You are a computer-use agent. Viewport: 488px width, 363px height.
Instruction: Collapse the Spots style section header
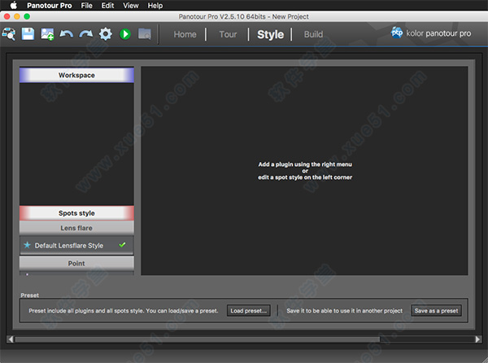(76, 213)
